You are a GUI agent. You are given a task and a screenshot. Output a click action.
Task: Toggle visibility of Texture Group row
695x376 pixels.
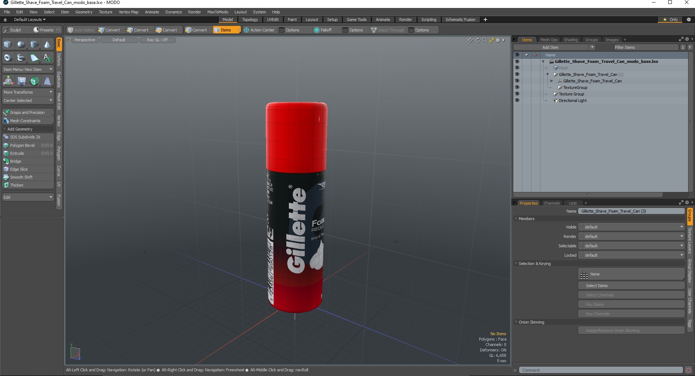tap(517, 94)
